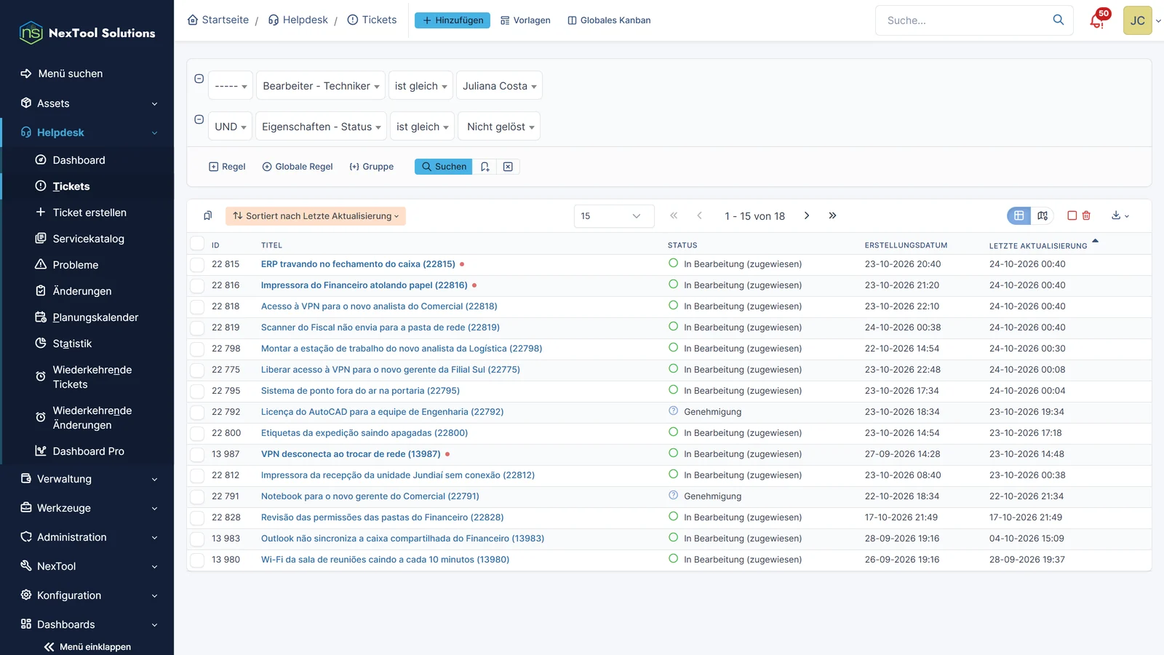Change rows per page dropdown showing 15
1164x655 pixels.
pyautogui.click(x=614, y=216)
